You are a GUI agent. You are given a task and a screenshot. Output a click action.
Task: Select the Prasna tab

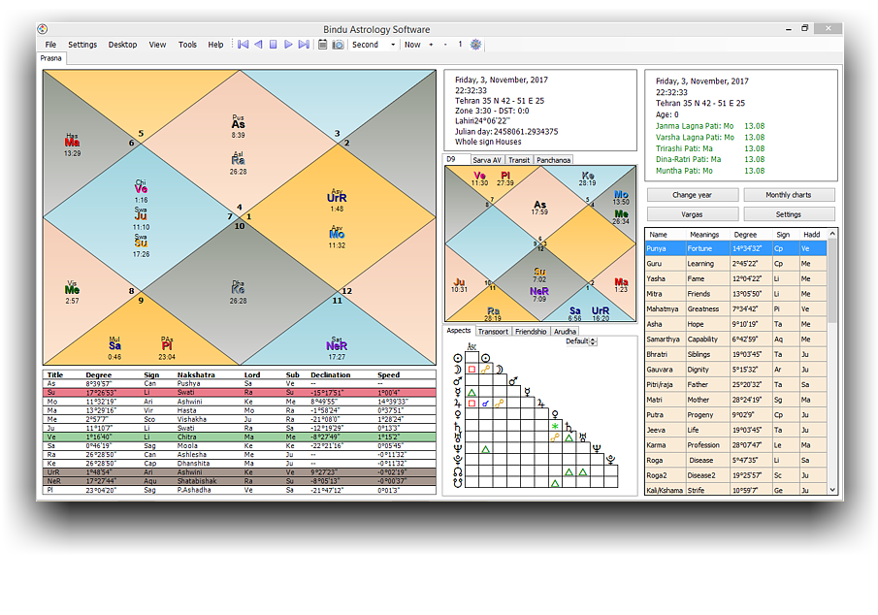coord(51,58)
